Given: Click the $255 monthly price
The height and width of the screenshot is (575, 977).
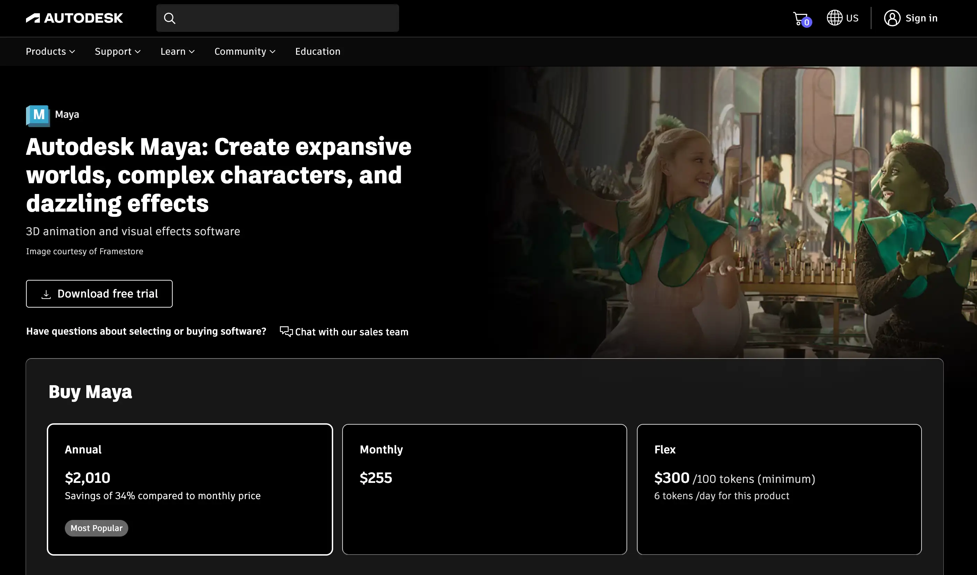Looking at the screenshot, I should pos(376,478).
